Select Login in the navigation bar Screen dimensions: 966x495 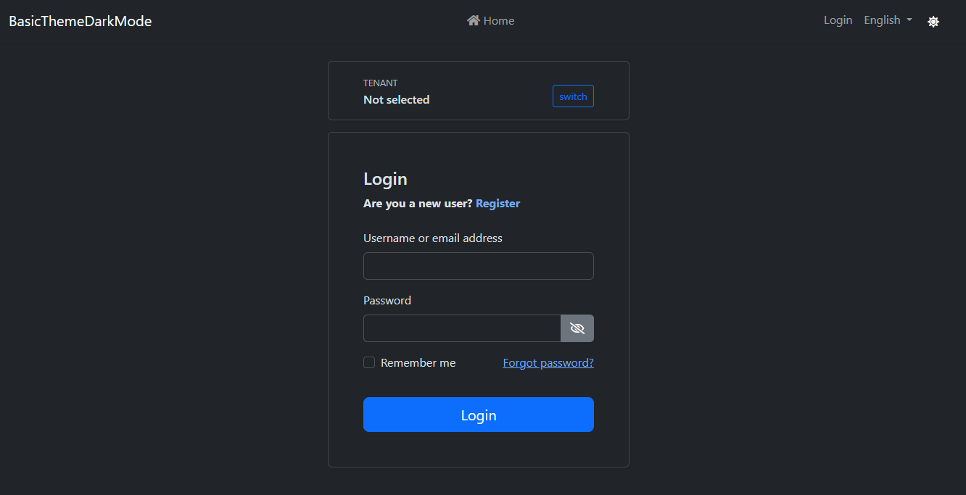pos(838,20)
